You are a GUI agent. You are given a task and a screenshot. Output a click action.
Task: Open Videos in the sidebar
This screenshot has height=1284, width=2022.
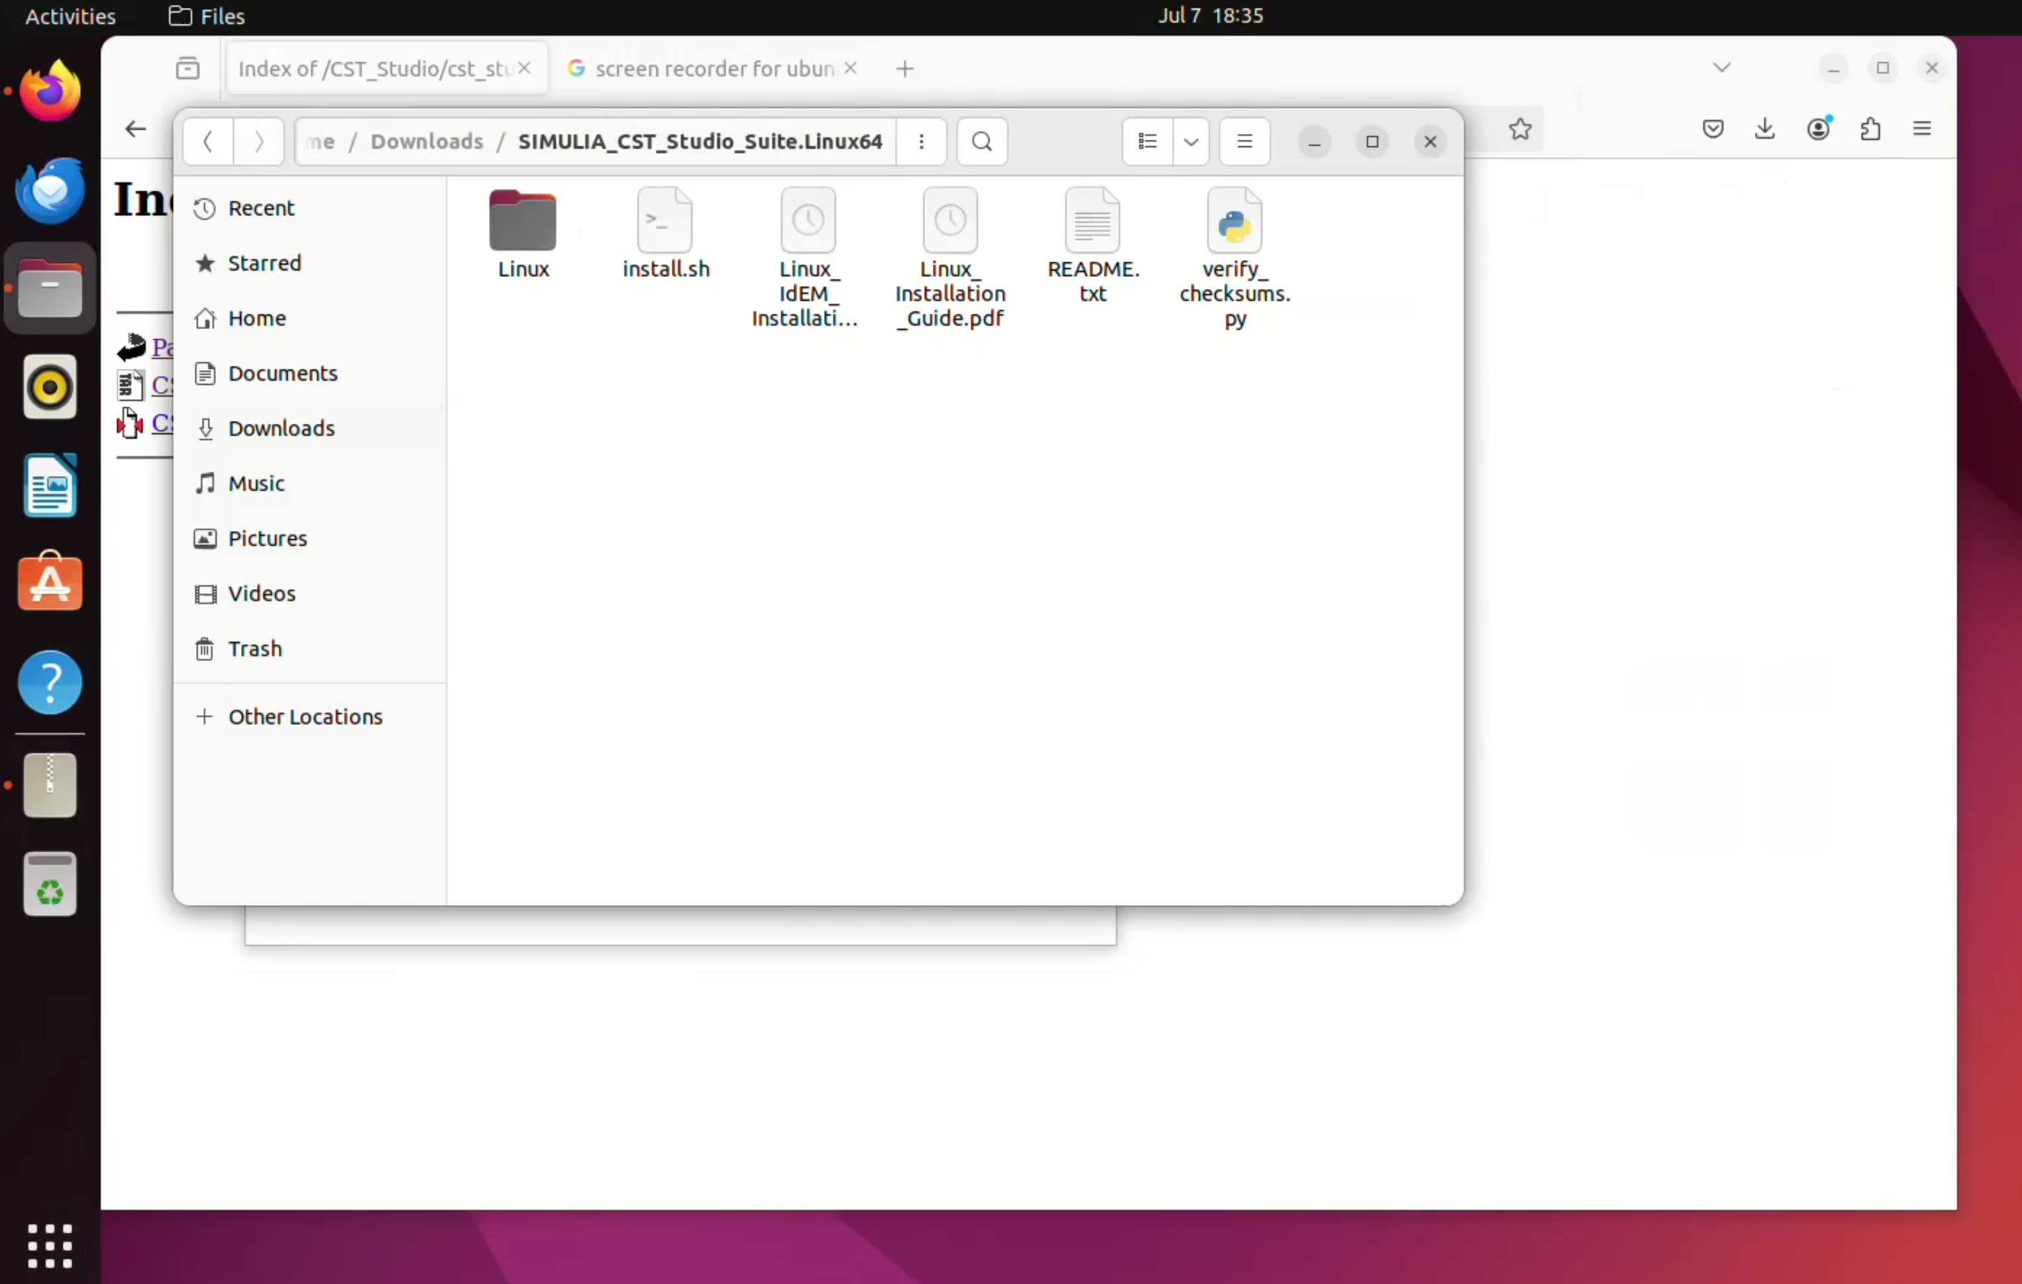tap(309, 593)
